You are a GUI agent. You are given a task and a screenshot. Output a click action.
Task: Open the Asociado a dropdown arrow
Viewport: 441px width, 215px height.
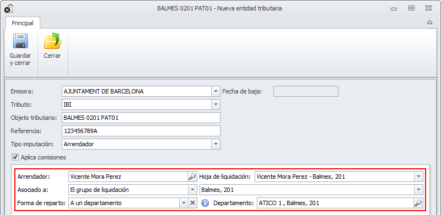(192, 190)
